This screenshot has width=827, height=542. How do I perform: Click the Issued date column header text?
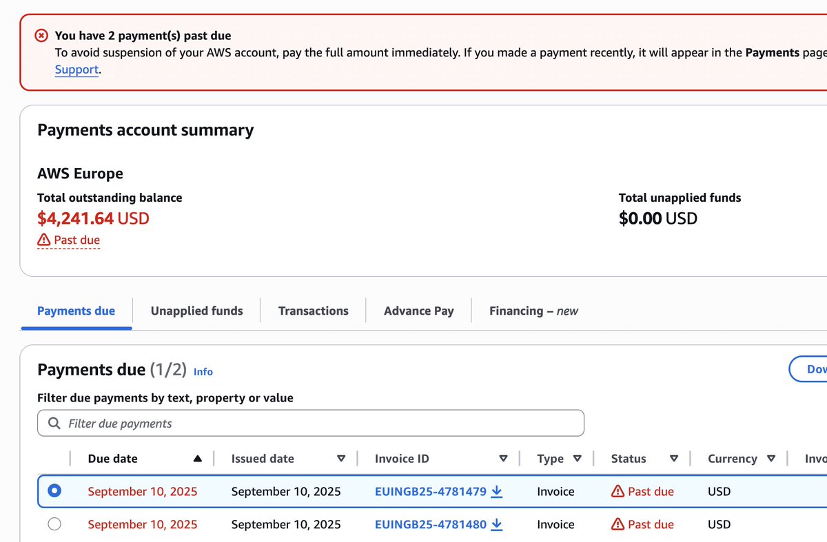tap(263, 459)
